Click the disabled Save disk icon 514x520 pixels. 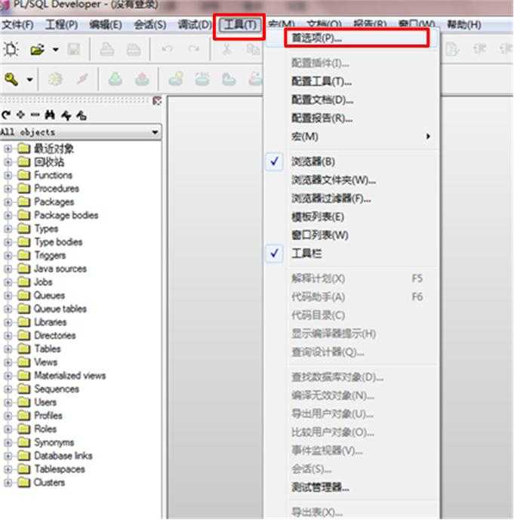[74, 50]
